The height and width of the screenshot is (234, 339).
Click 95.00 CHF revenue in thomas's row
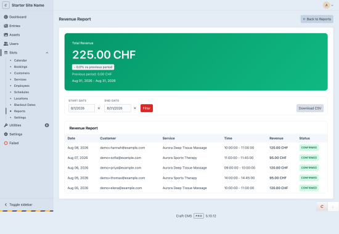tap(278, 178)
